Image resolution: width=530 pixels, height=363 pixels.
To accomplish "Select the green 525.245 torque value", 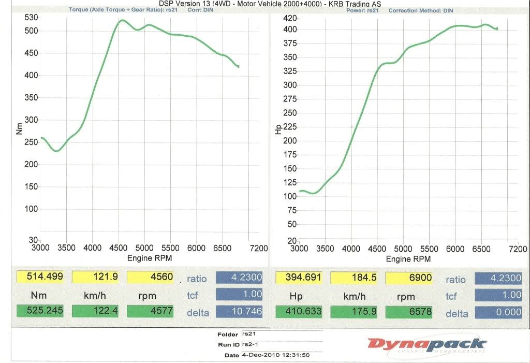I will pos(40,311).
